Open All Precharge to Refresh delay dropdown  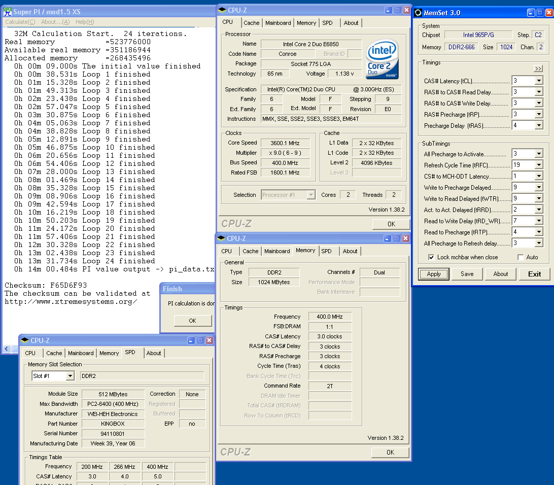point(539,243)
